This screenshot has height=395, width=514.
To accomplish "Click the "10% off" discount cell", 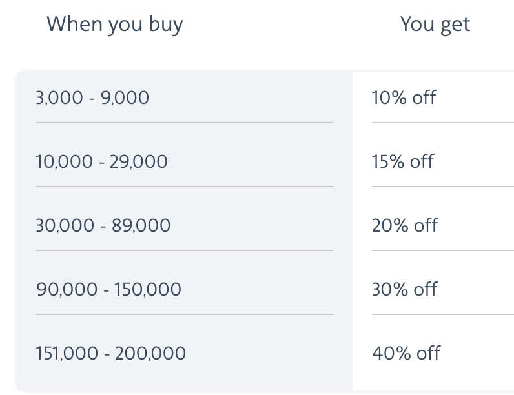I will 404,97.
